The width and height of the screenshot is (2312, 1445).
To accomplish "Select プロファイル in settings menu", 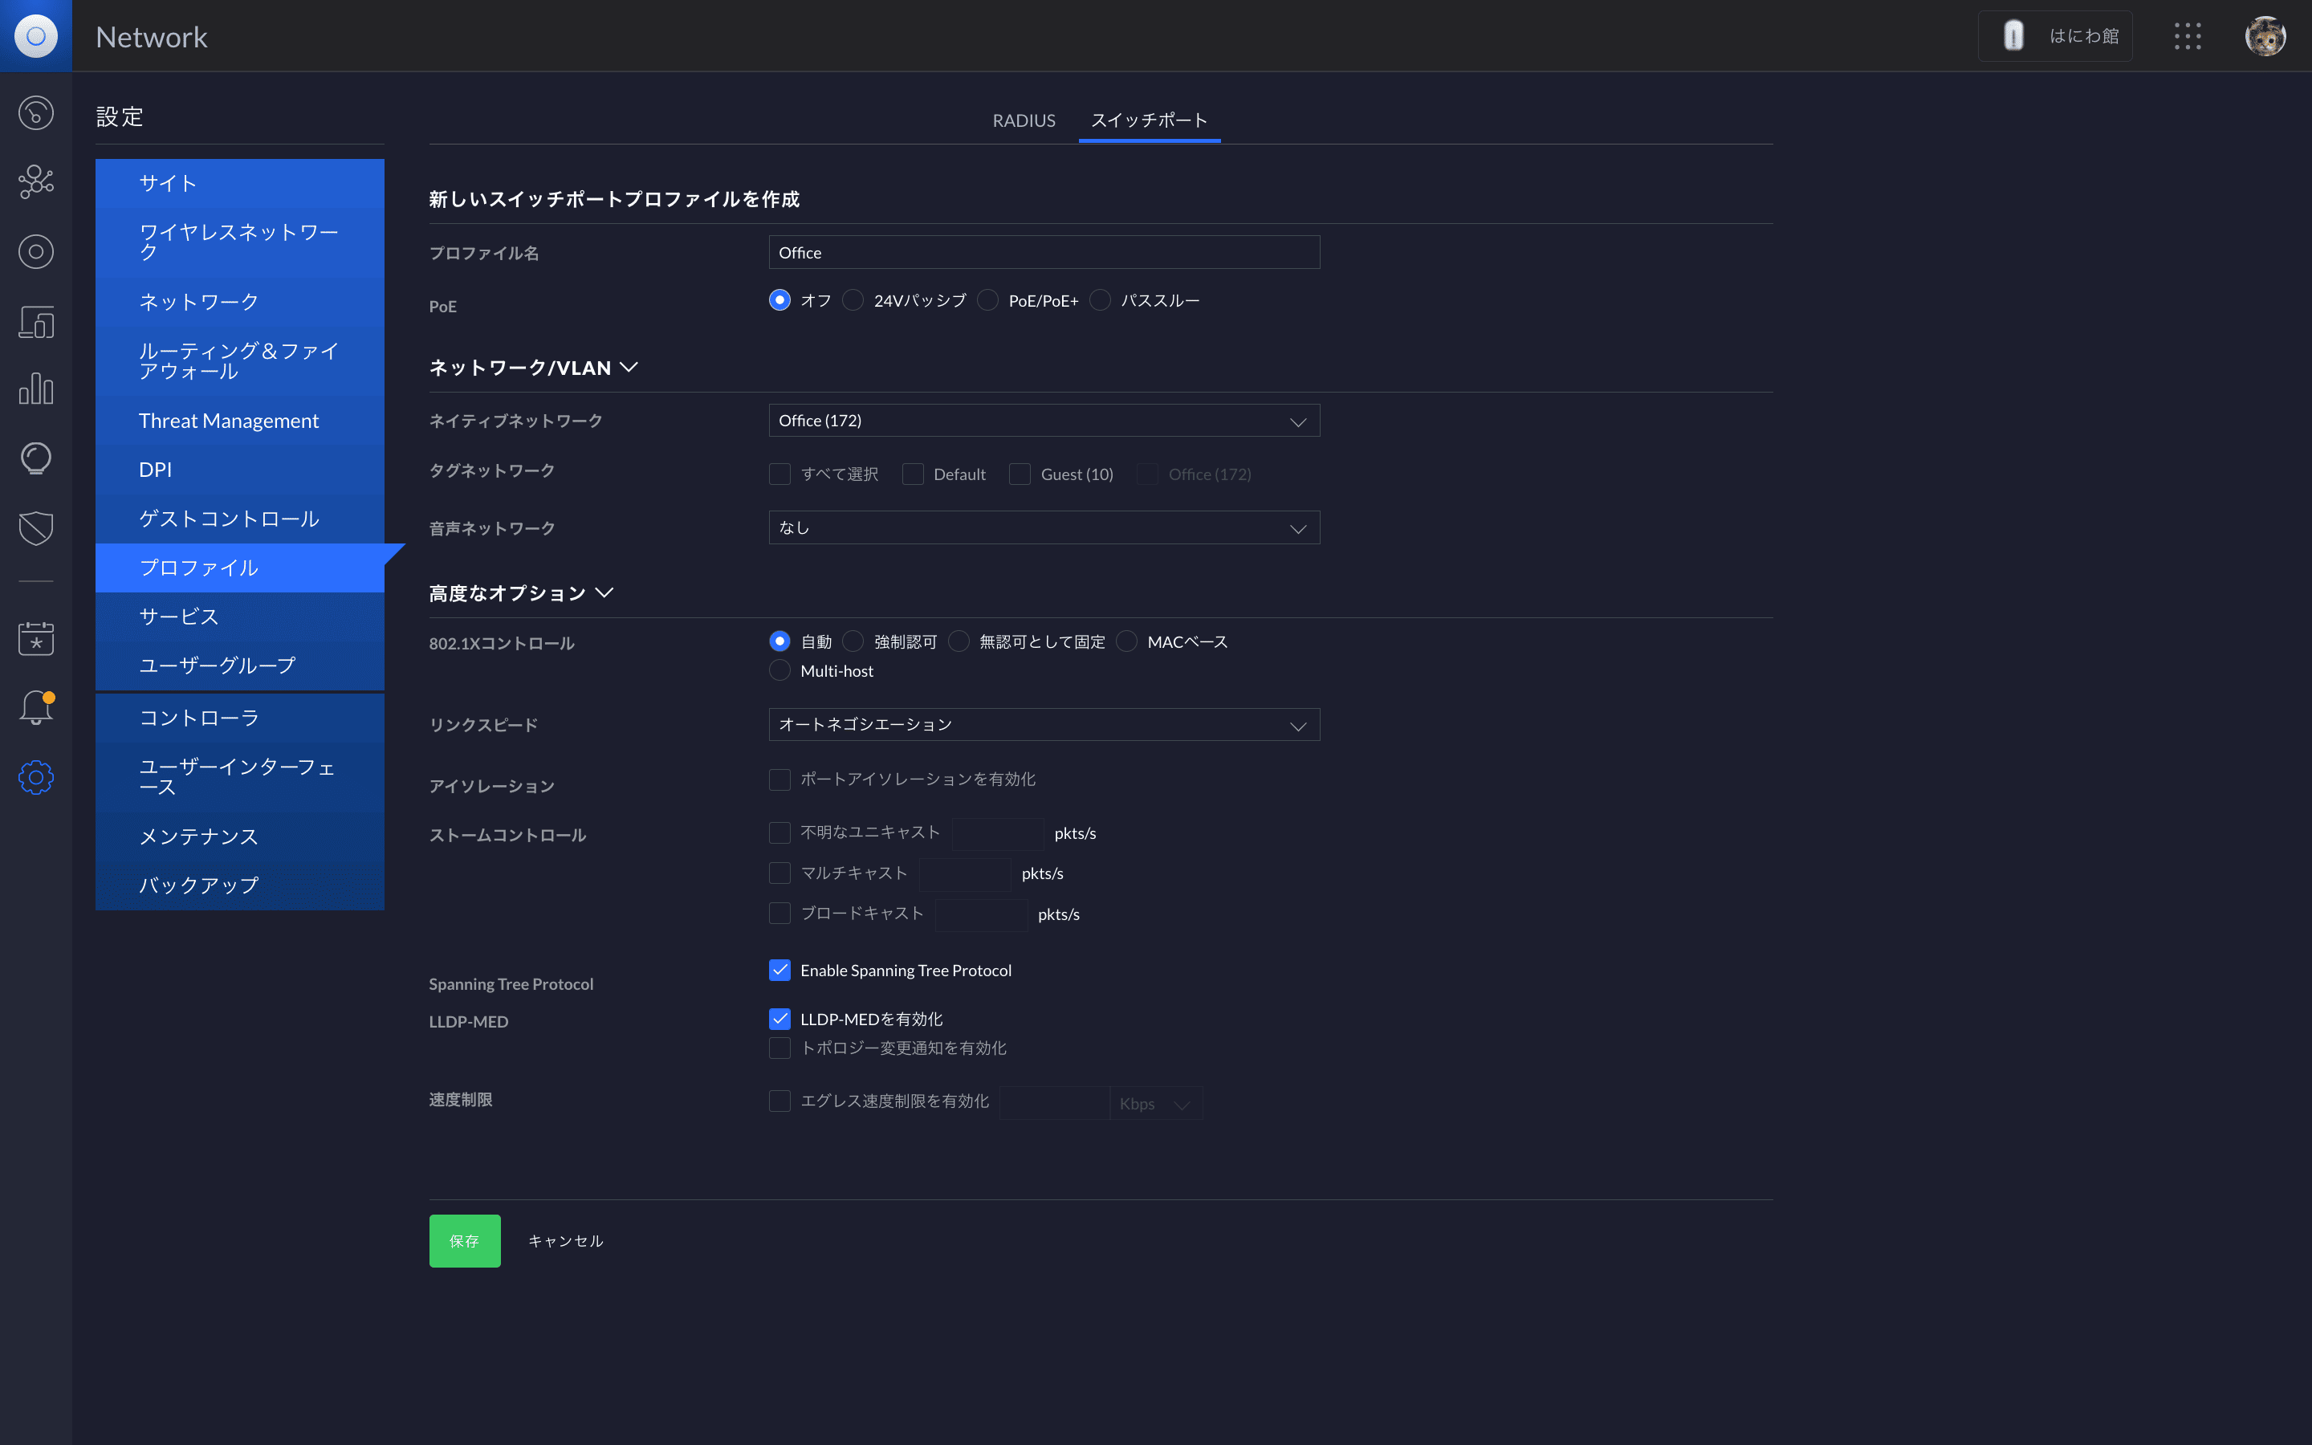I will [x=240, y=568].
